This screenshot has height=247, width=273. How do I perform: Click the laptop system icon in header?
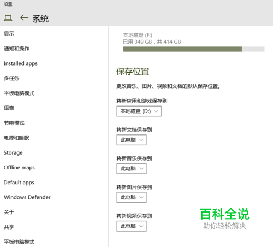[8, 18]
